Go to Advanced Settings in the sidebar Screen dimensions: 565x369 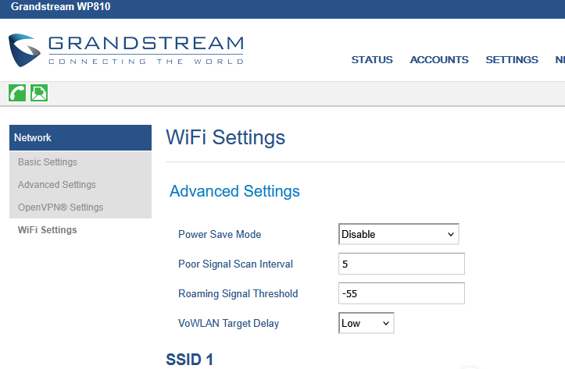tap(57, 185)
